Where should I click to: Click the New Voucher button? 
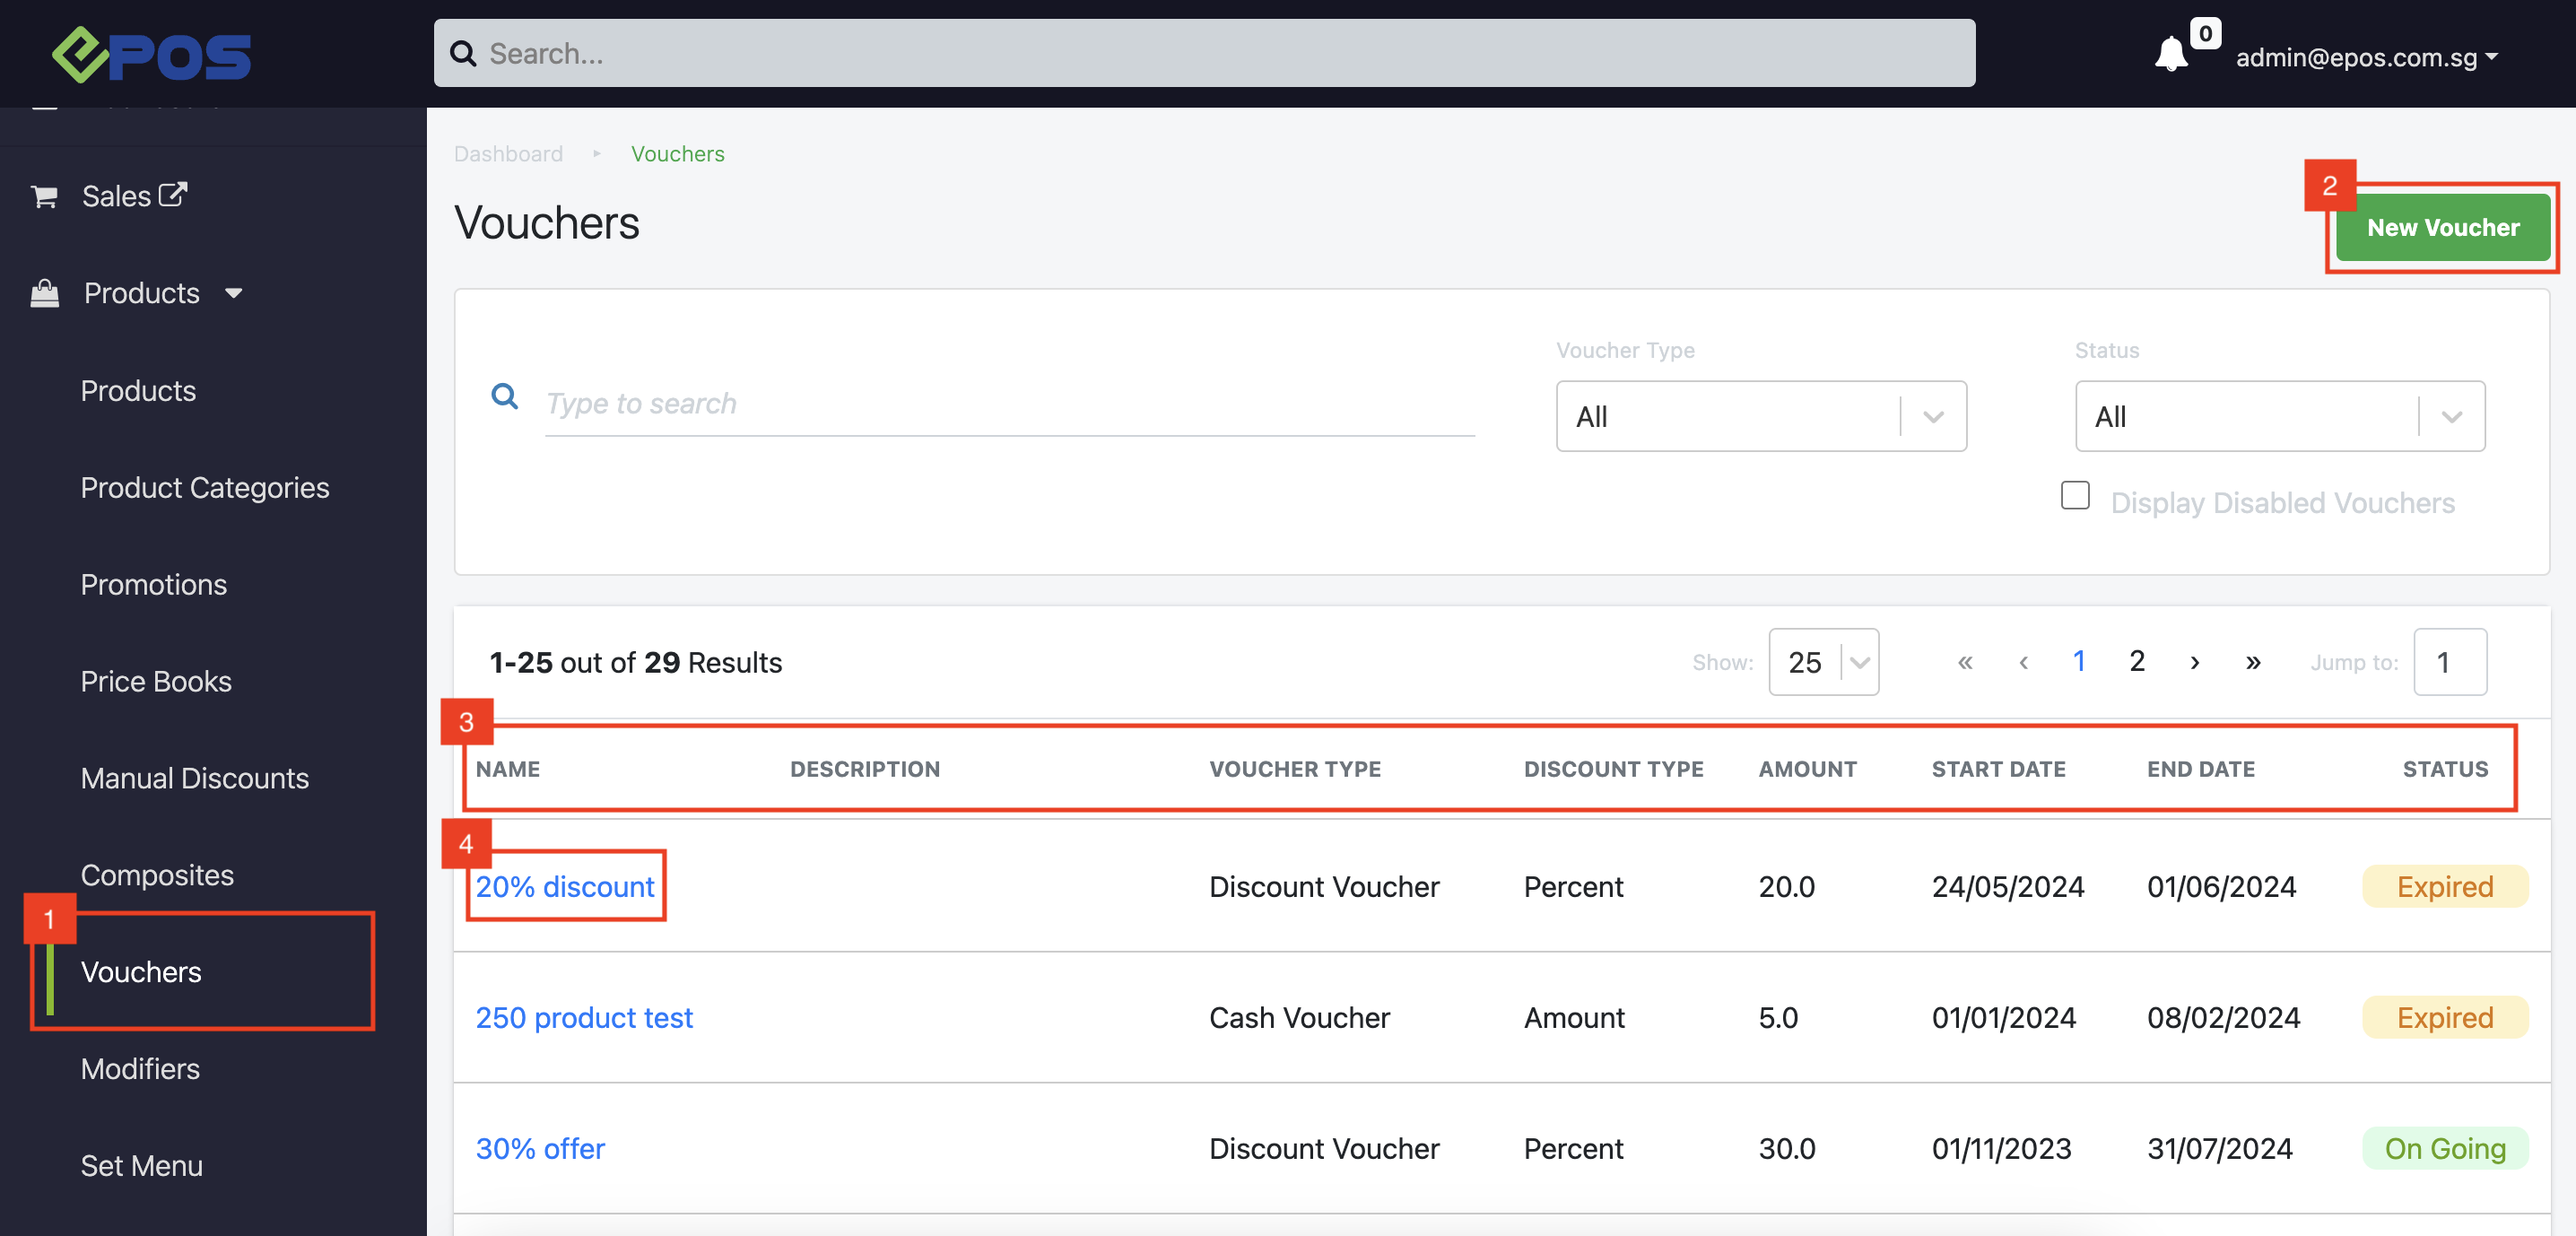point(2442,227)
